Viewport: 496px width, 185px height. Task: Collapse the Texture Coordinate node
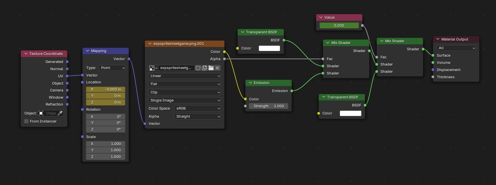pos(26,54)
